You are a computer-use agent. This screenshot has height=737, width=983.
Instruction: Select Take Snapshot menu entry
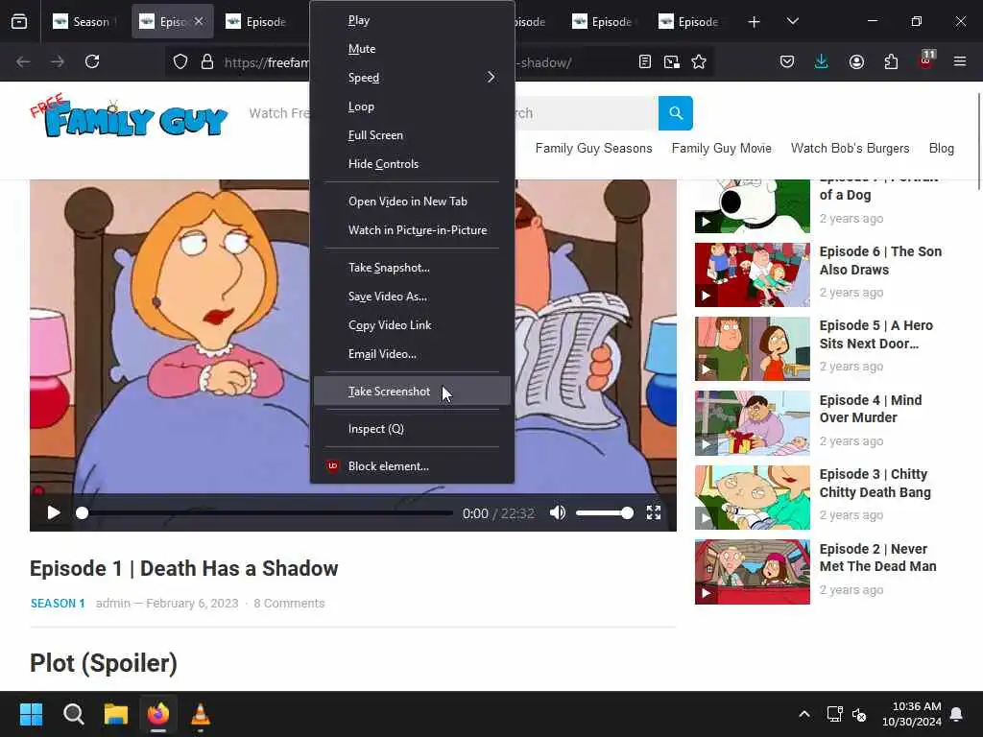coord(412,268)
